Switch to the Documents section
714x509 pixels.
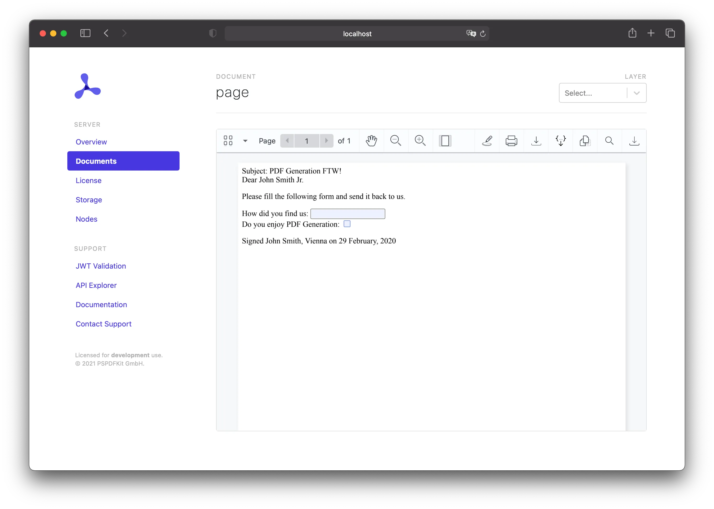(96, 161)
